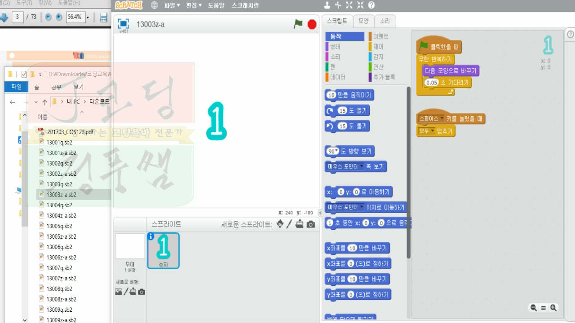Switch to the 스크립트 tab
Viewport: 575px width, 323px height.
click(x=337, y=21)
